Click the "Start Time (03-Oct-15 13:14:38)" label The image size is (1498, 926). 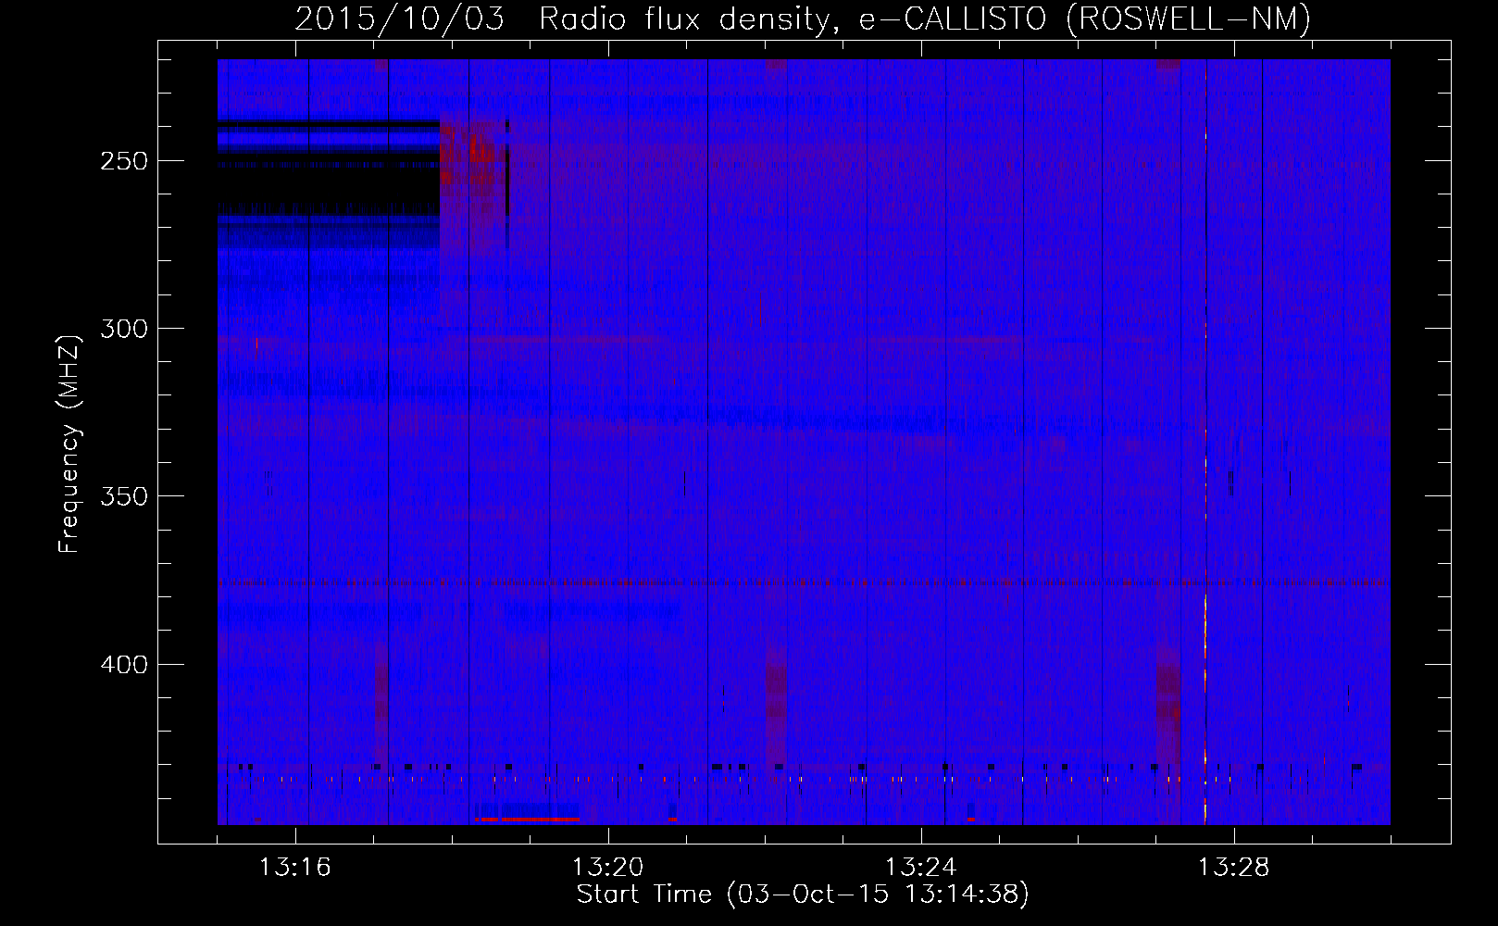coord(803,895)
